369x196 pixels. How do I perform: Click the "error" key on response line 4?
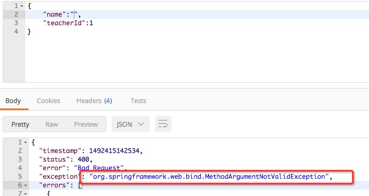coord(53,168)
